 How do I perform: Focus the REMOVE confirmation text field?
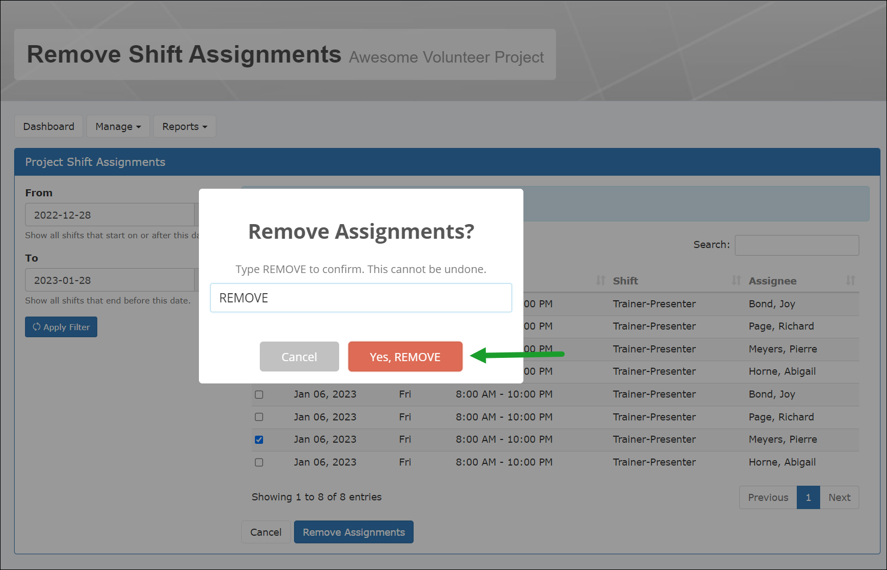pos(361,298)
